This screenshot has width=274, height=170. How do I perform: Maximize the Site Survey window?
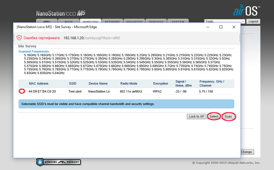click(x=221, y=27)
